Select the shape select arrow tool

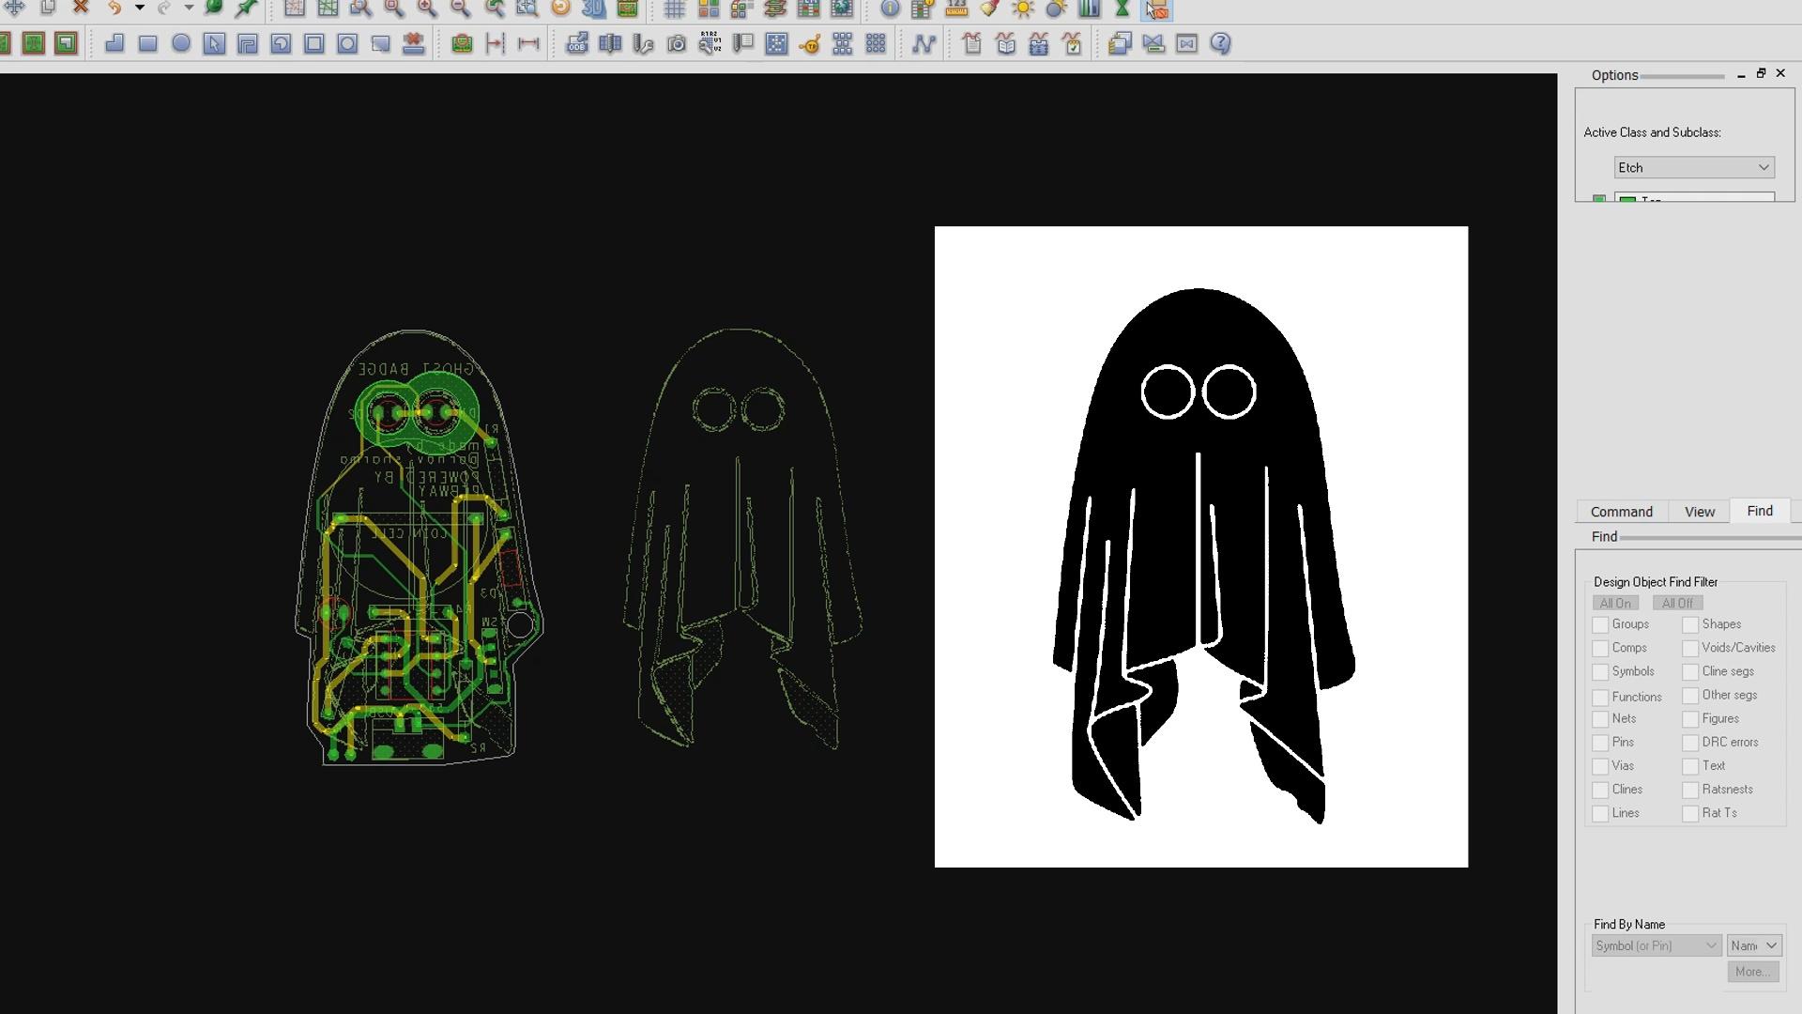214,43
